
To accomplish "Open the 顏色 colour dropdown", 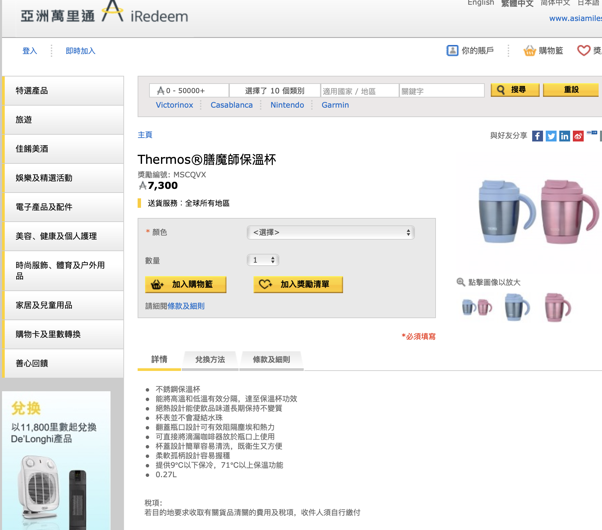I will 330,233.
